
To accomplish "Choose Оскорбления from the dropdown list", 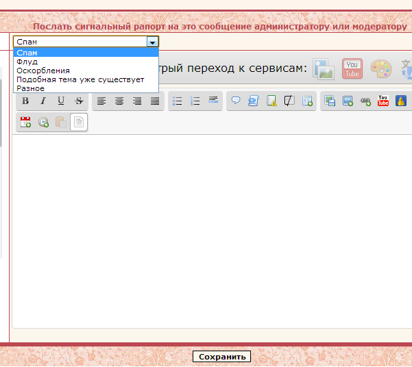I will 86,71.
